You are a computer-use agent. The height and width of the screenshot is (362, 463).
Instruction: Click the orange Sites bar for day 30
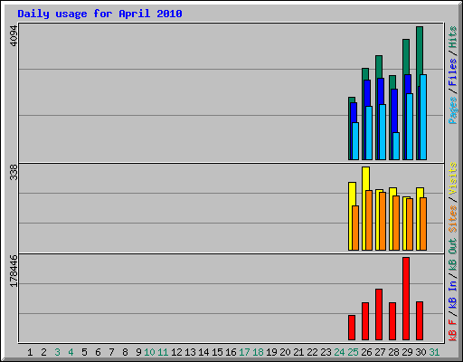423,224
